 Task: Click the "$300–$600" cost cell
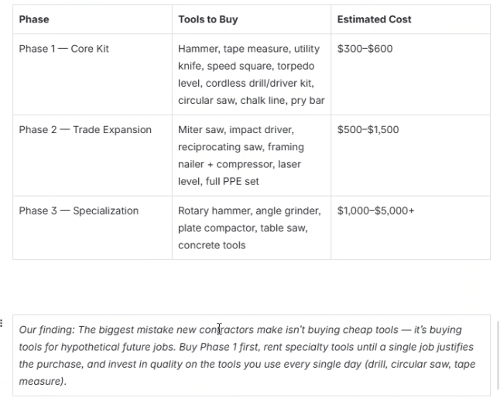365,49
